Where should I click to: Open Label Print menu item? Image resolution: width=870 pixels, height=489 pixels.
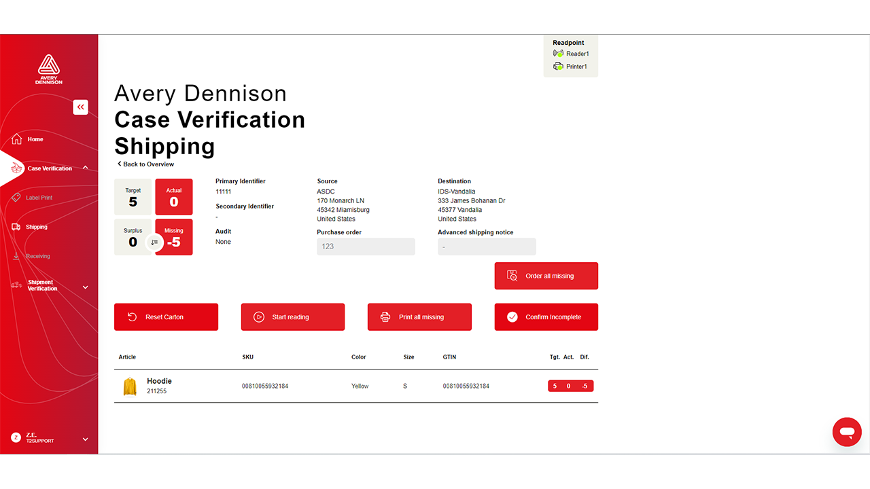coord(39,198)
